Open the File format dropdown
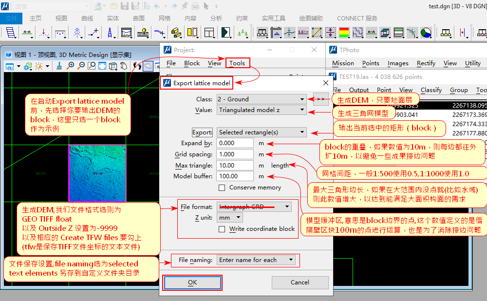The image size is (487, 301). coord(254,207)
